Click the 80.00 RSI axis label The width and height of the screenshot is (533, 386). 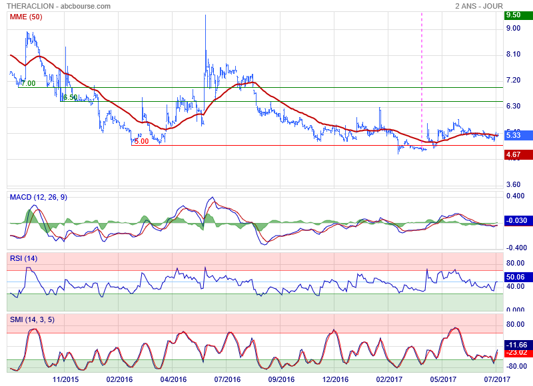point(515,263)
